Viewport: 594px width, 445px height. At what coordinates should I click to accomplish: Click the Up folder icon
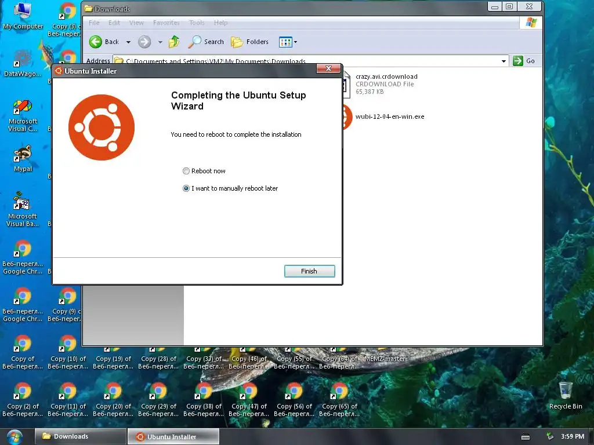tap(174, 42)
